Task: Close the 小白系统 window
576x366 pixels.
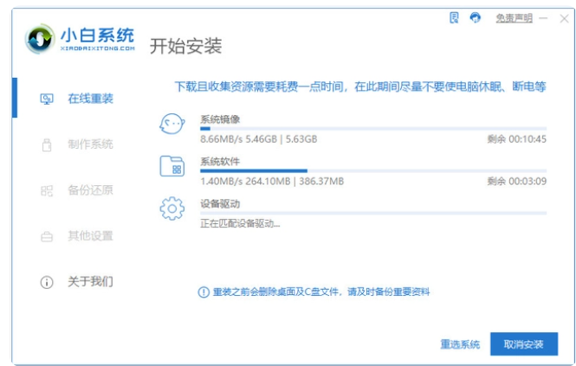Action: pyautogui.click(x=564, y=18)
